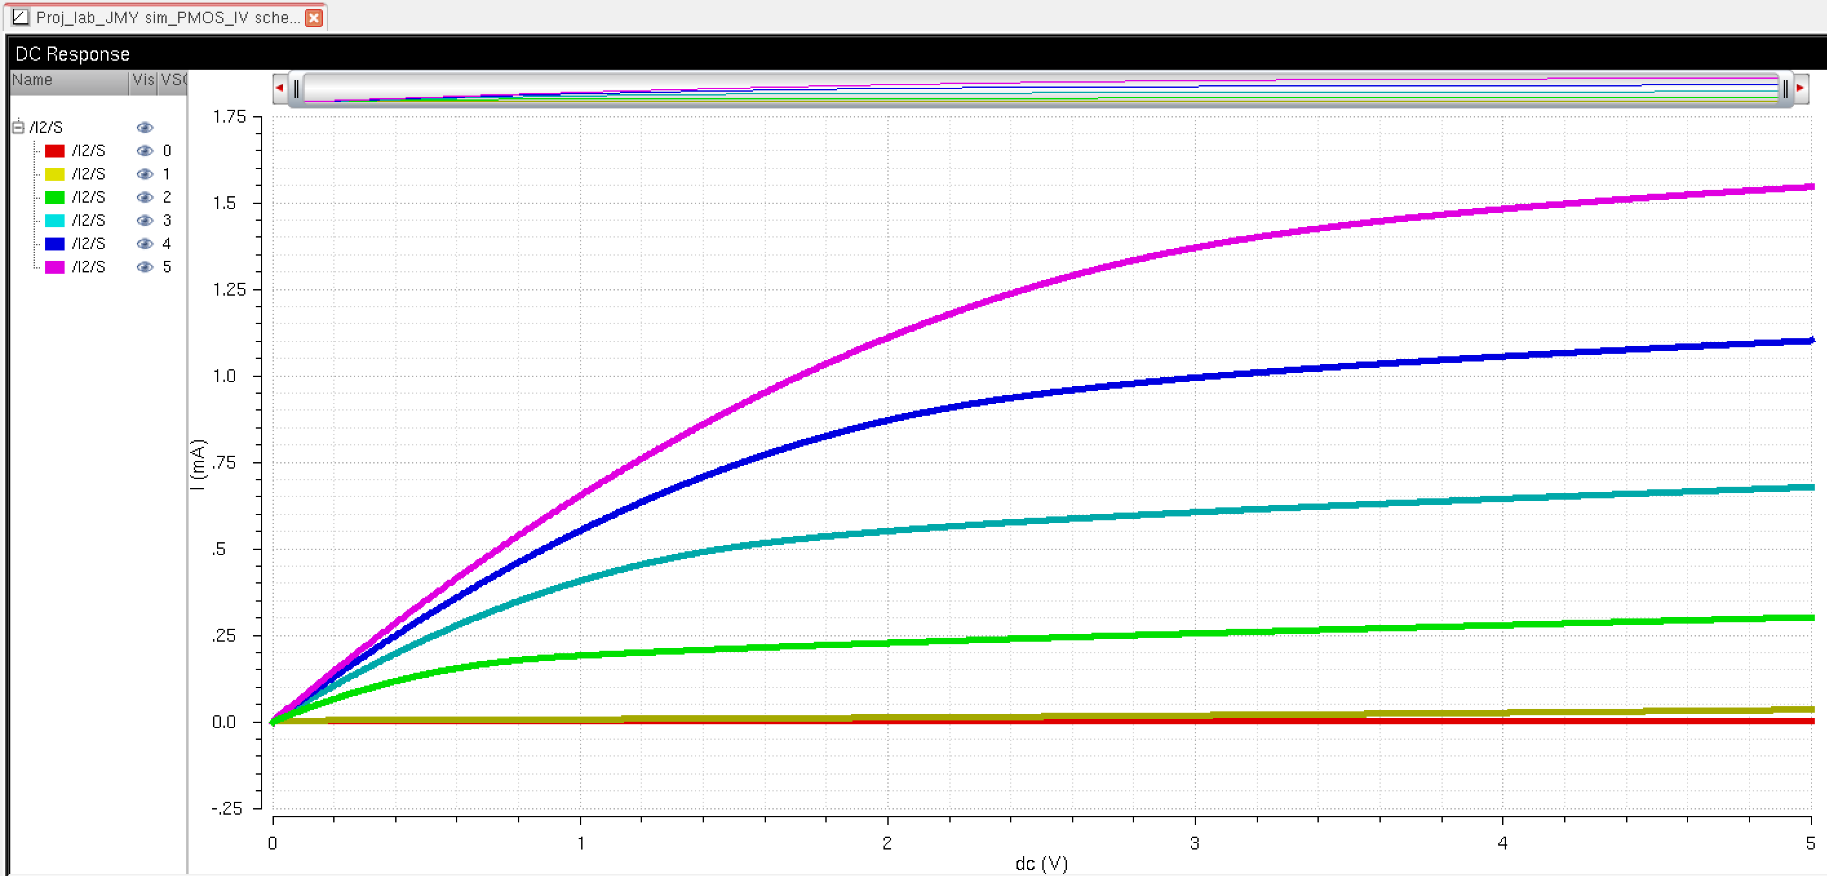
Task: Click the green color swatch in legend
Action: [x=55, y=198]
